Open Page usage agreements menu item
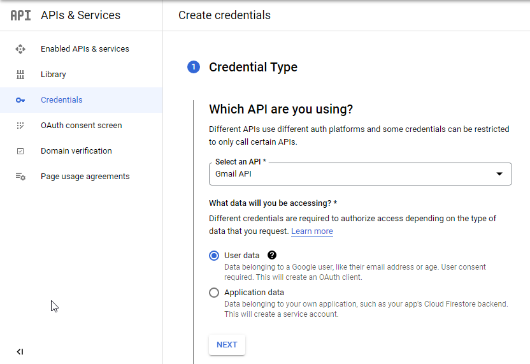Viewport: 530px width, 364px height. click(81, 176)
